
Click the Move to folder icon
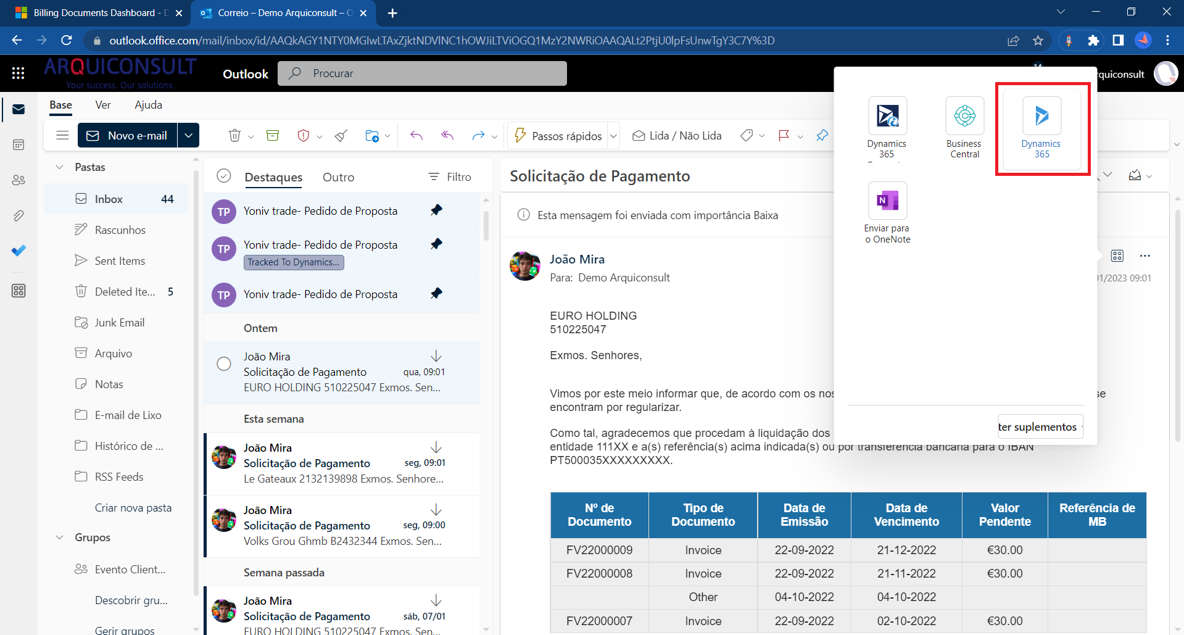tap(372, 135)
